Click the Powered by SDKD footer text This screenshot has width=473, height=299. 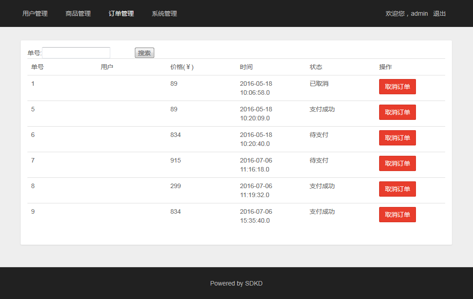(x=236, y=283)
